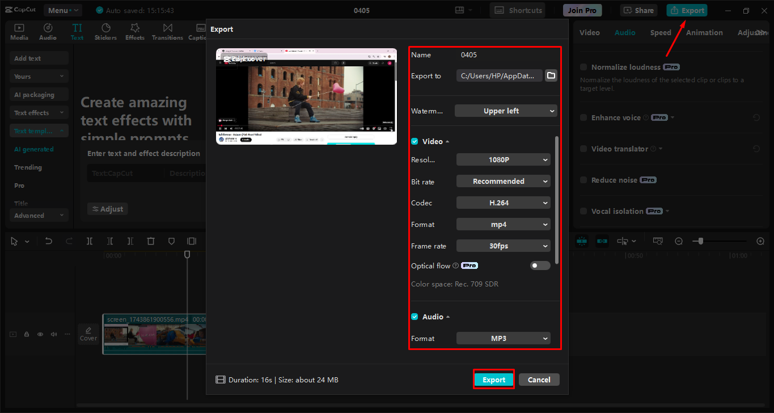
Task: Open the Transitions panel
Action: pos(167,31)
